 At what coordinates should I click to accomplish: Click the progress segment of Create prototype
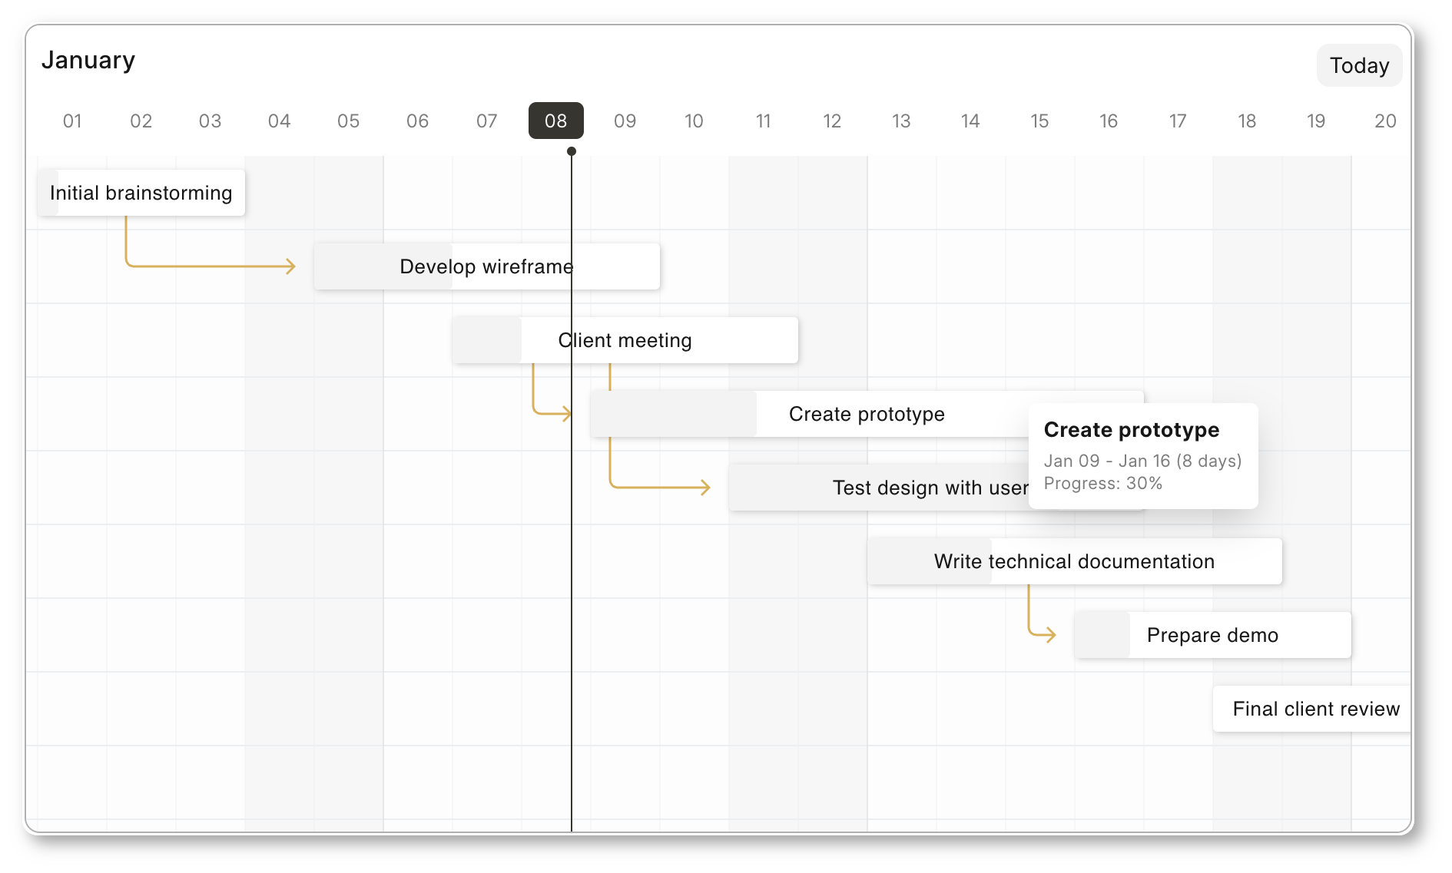click(672, 413)
